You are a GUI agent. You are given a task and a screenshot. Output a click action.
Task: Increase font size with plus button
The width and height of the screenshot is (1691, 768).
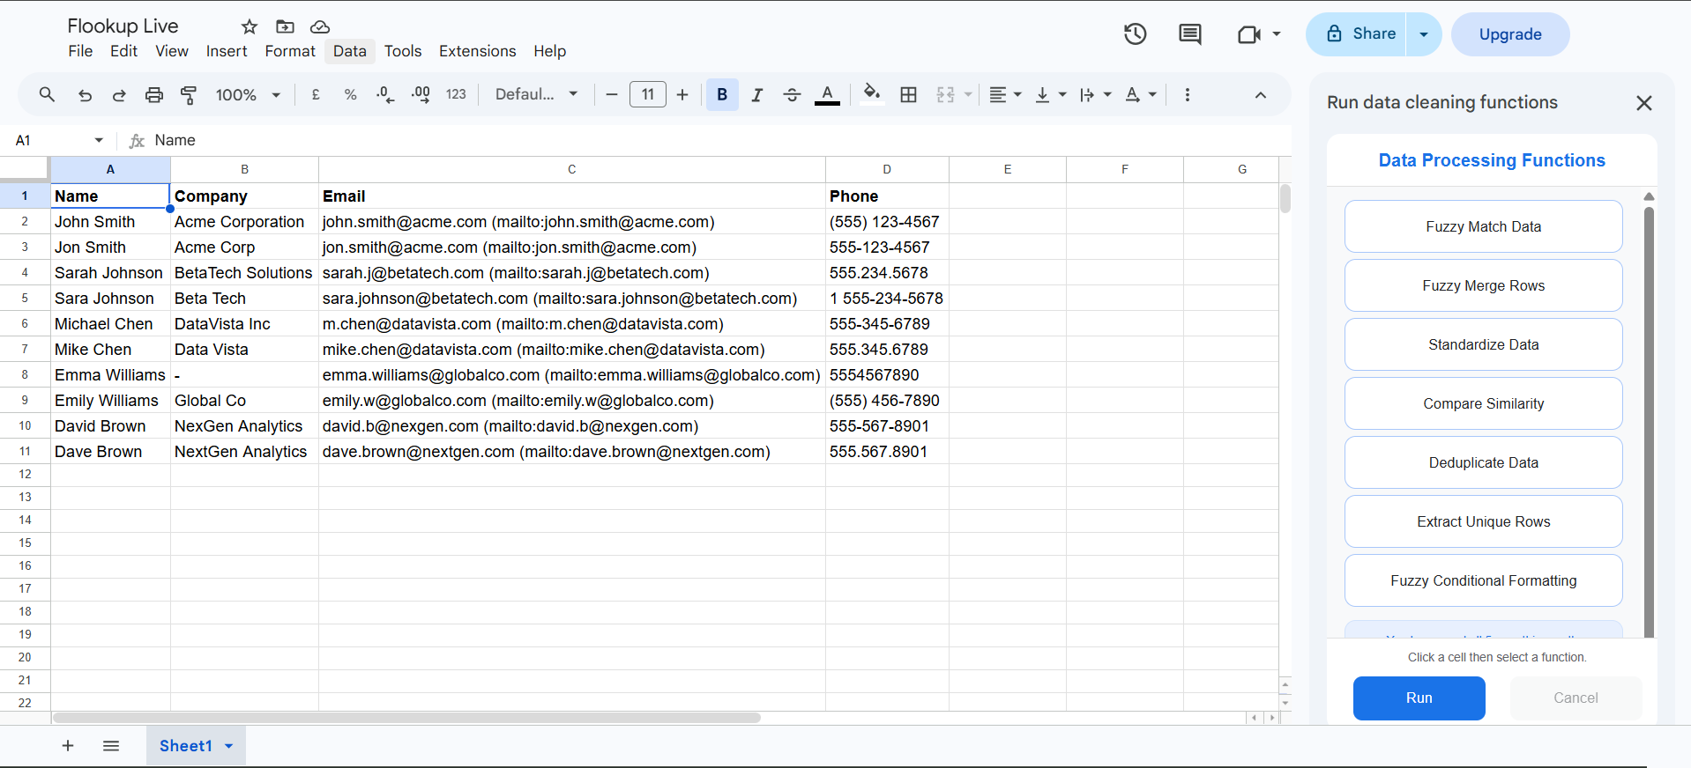click(x=682, y=94)
